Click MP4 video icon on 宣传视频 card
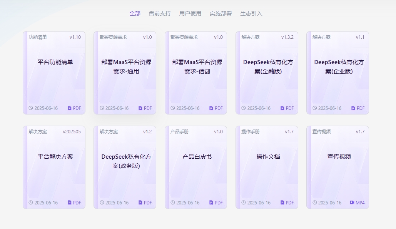 [352, 202]
